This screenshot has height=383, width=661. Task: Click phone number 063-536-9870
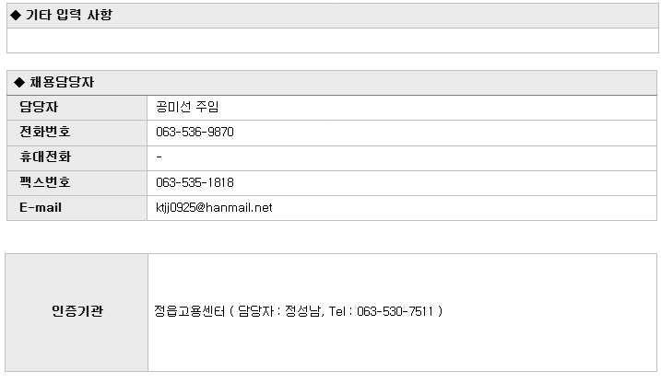coord(195,133)
